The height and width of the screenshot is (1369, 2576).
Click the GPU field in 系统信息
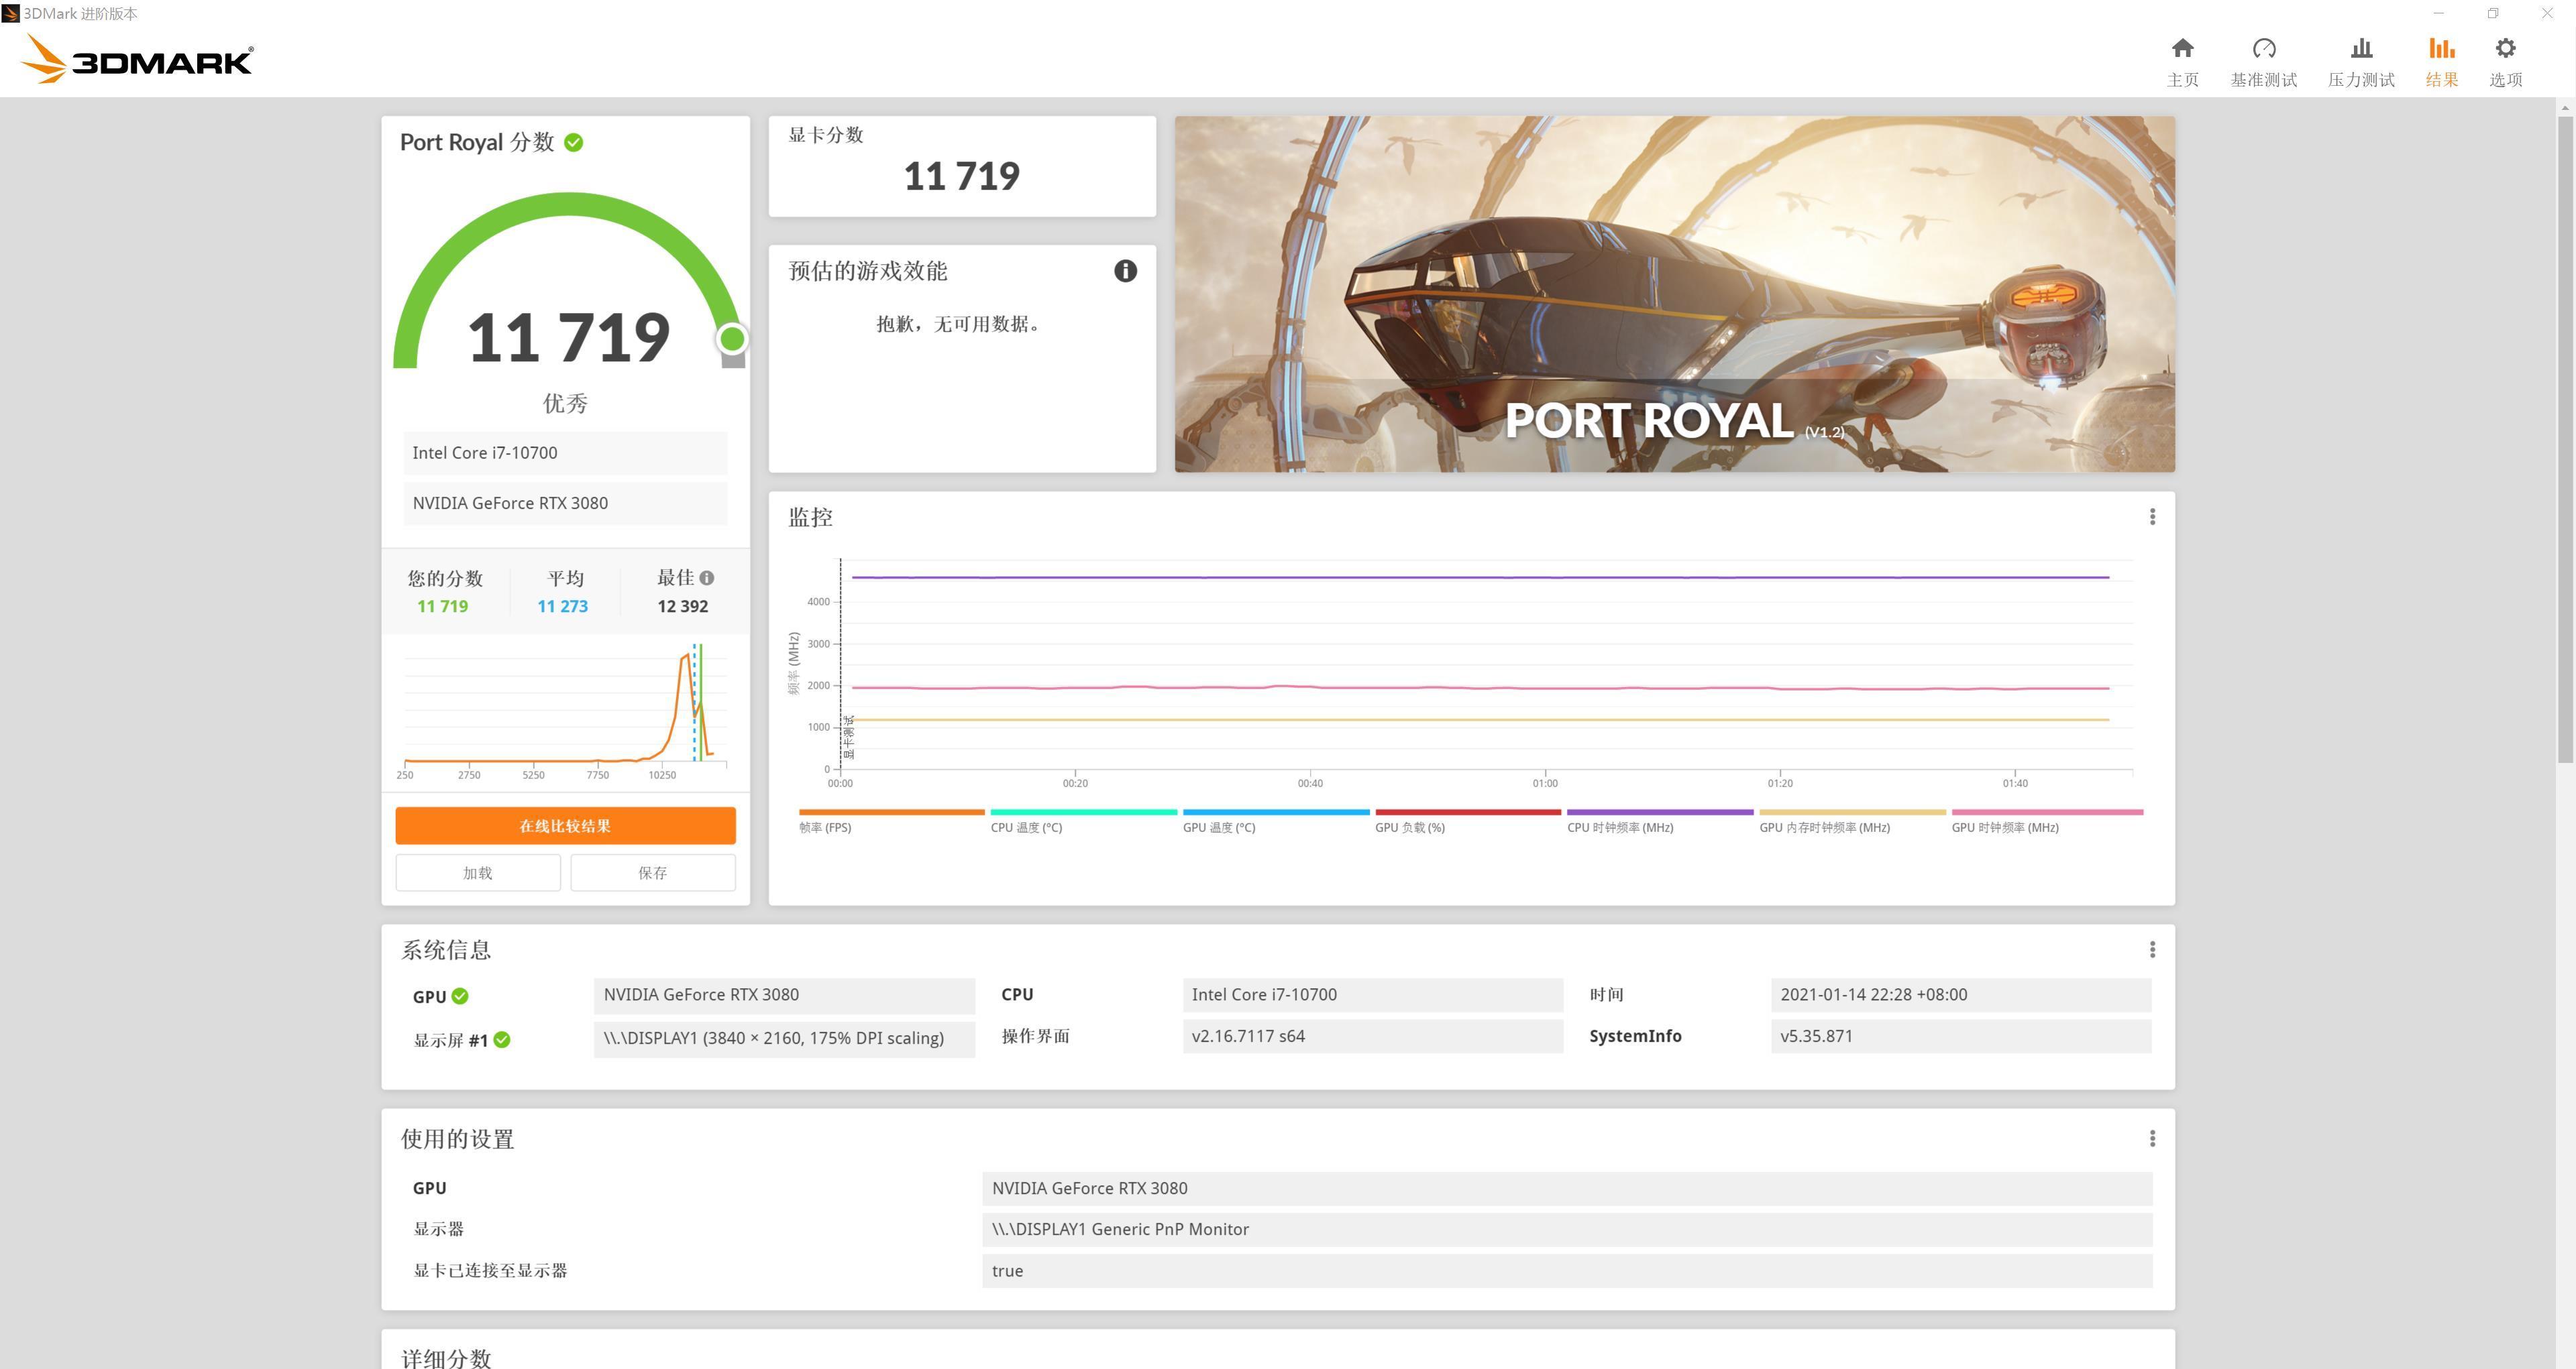click(784, 996)
